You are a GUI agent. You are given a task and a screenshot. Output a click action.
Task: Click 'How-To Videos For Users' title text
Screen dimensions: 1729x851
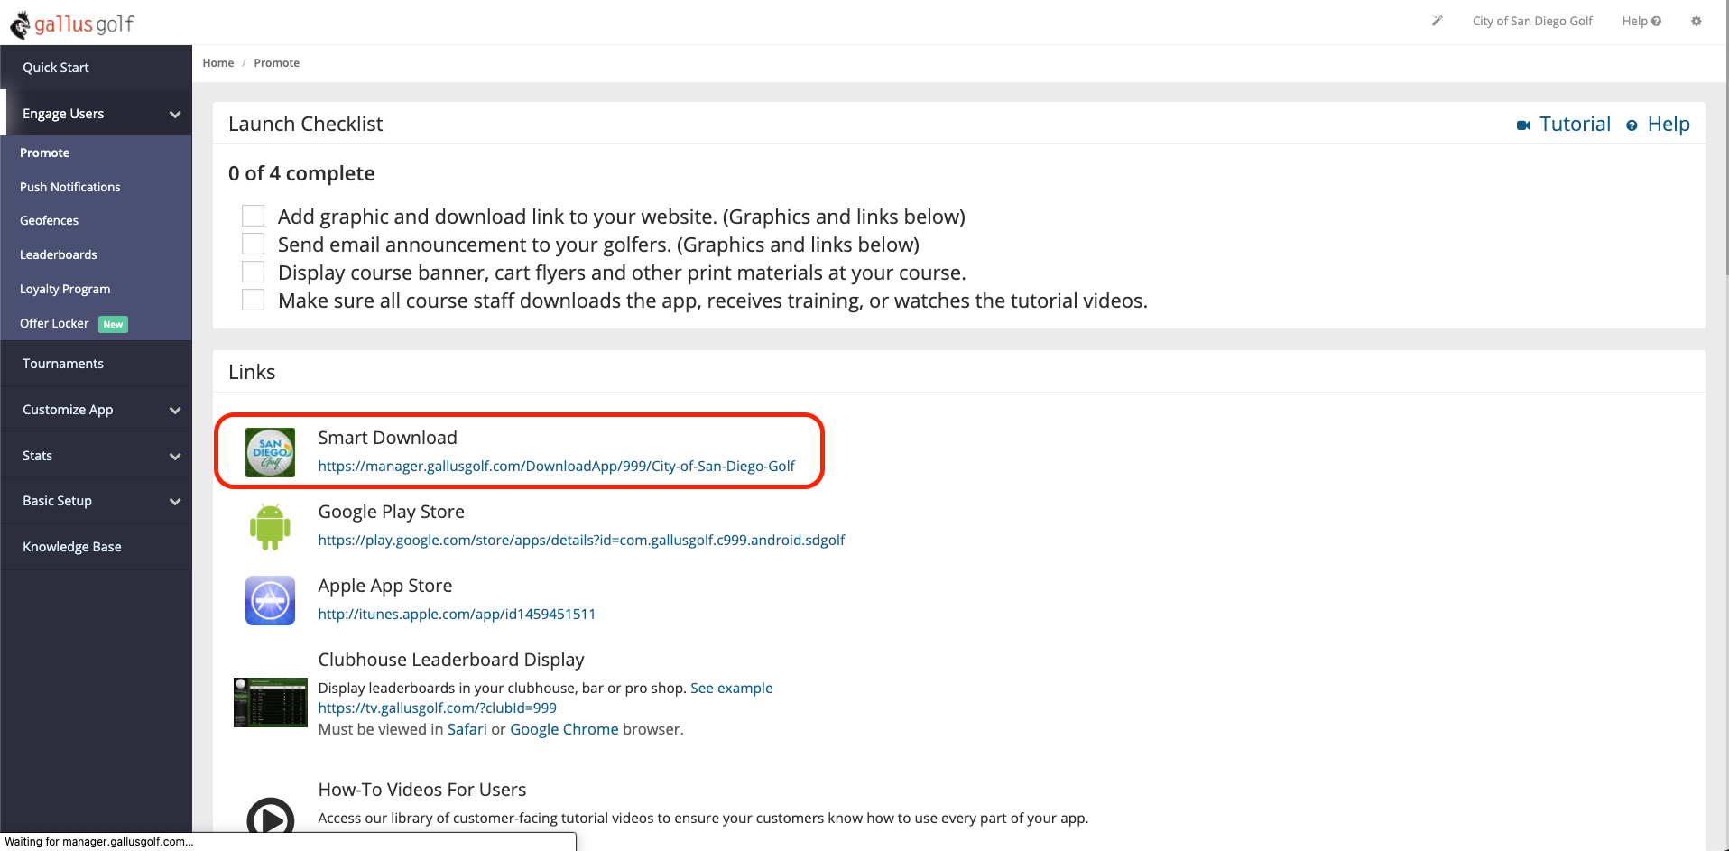point(421,790)
